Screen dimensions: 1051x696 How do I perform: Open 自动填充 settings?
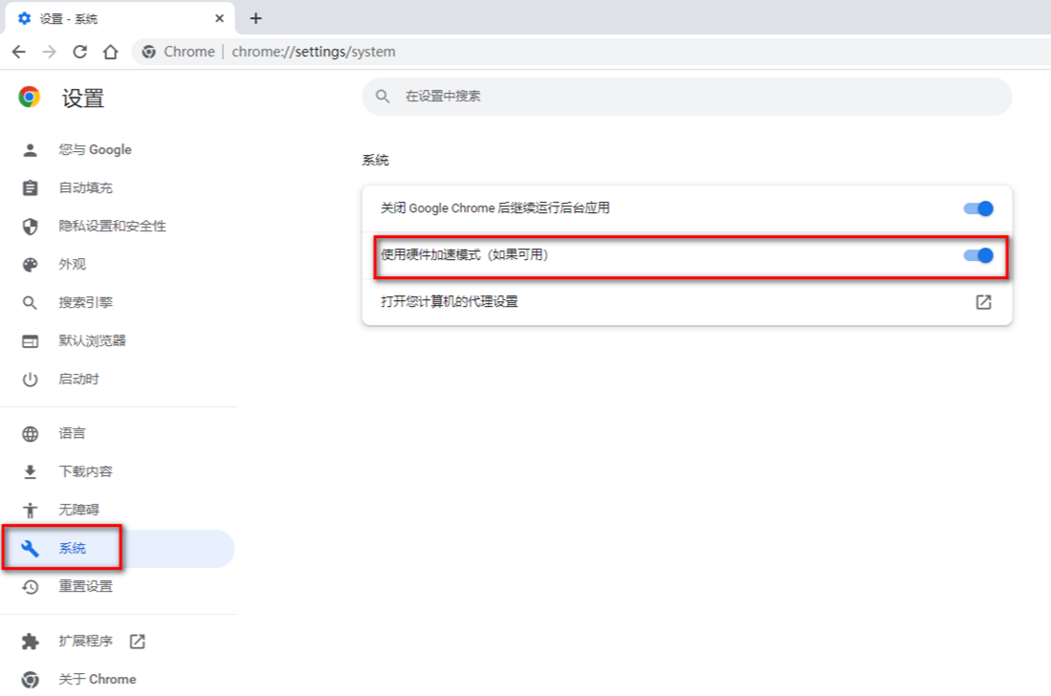(x=85, y=187)
